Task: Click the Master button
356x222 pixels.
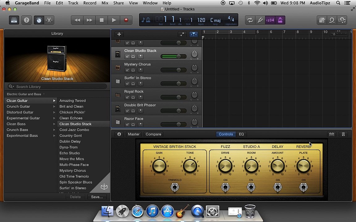Action: [x=133, y=134]
